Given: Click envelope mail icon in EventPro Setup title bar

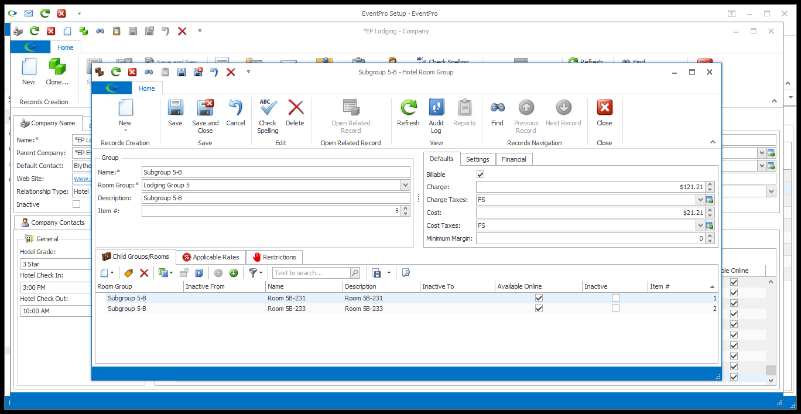Looking at the screenshot, I should click(x=29, y=13).
